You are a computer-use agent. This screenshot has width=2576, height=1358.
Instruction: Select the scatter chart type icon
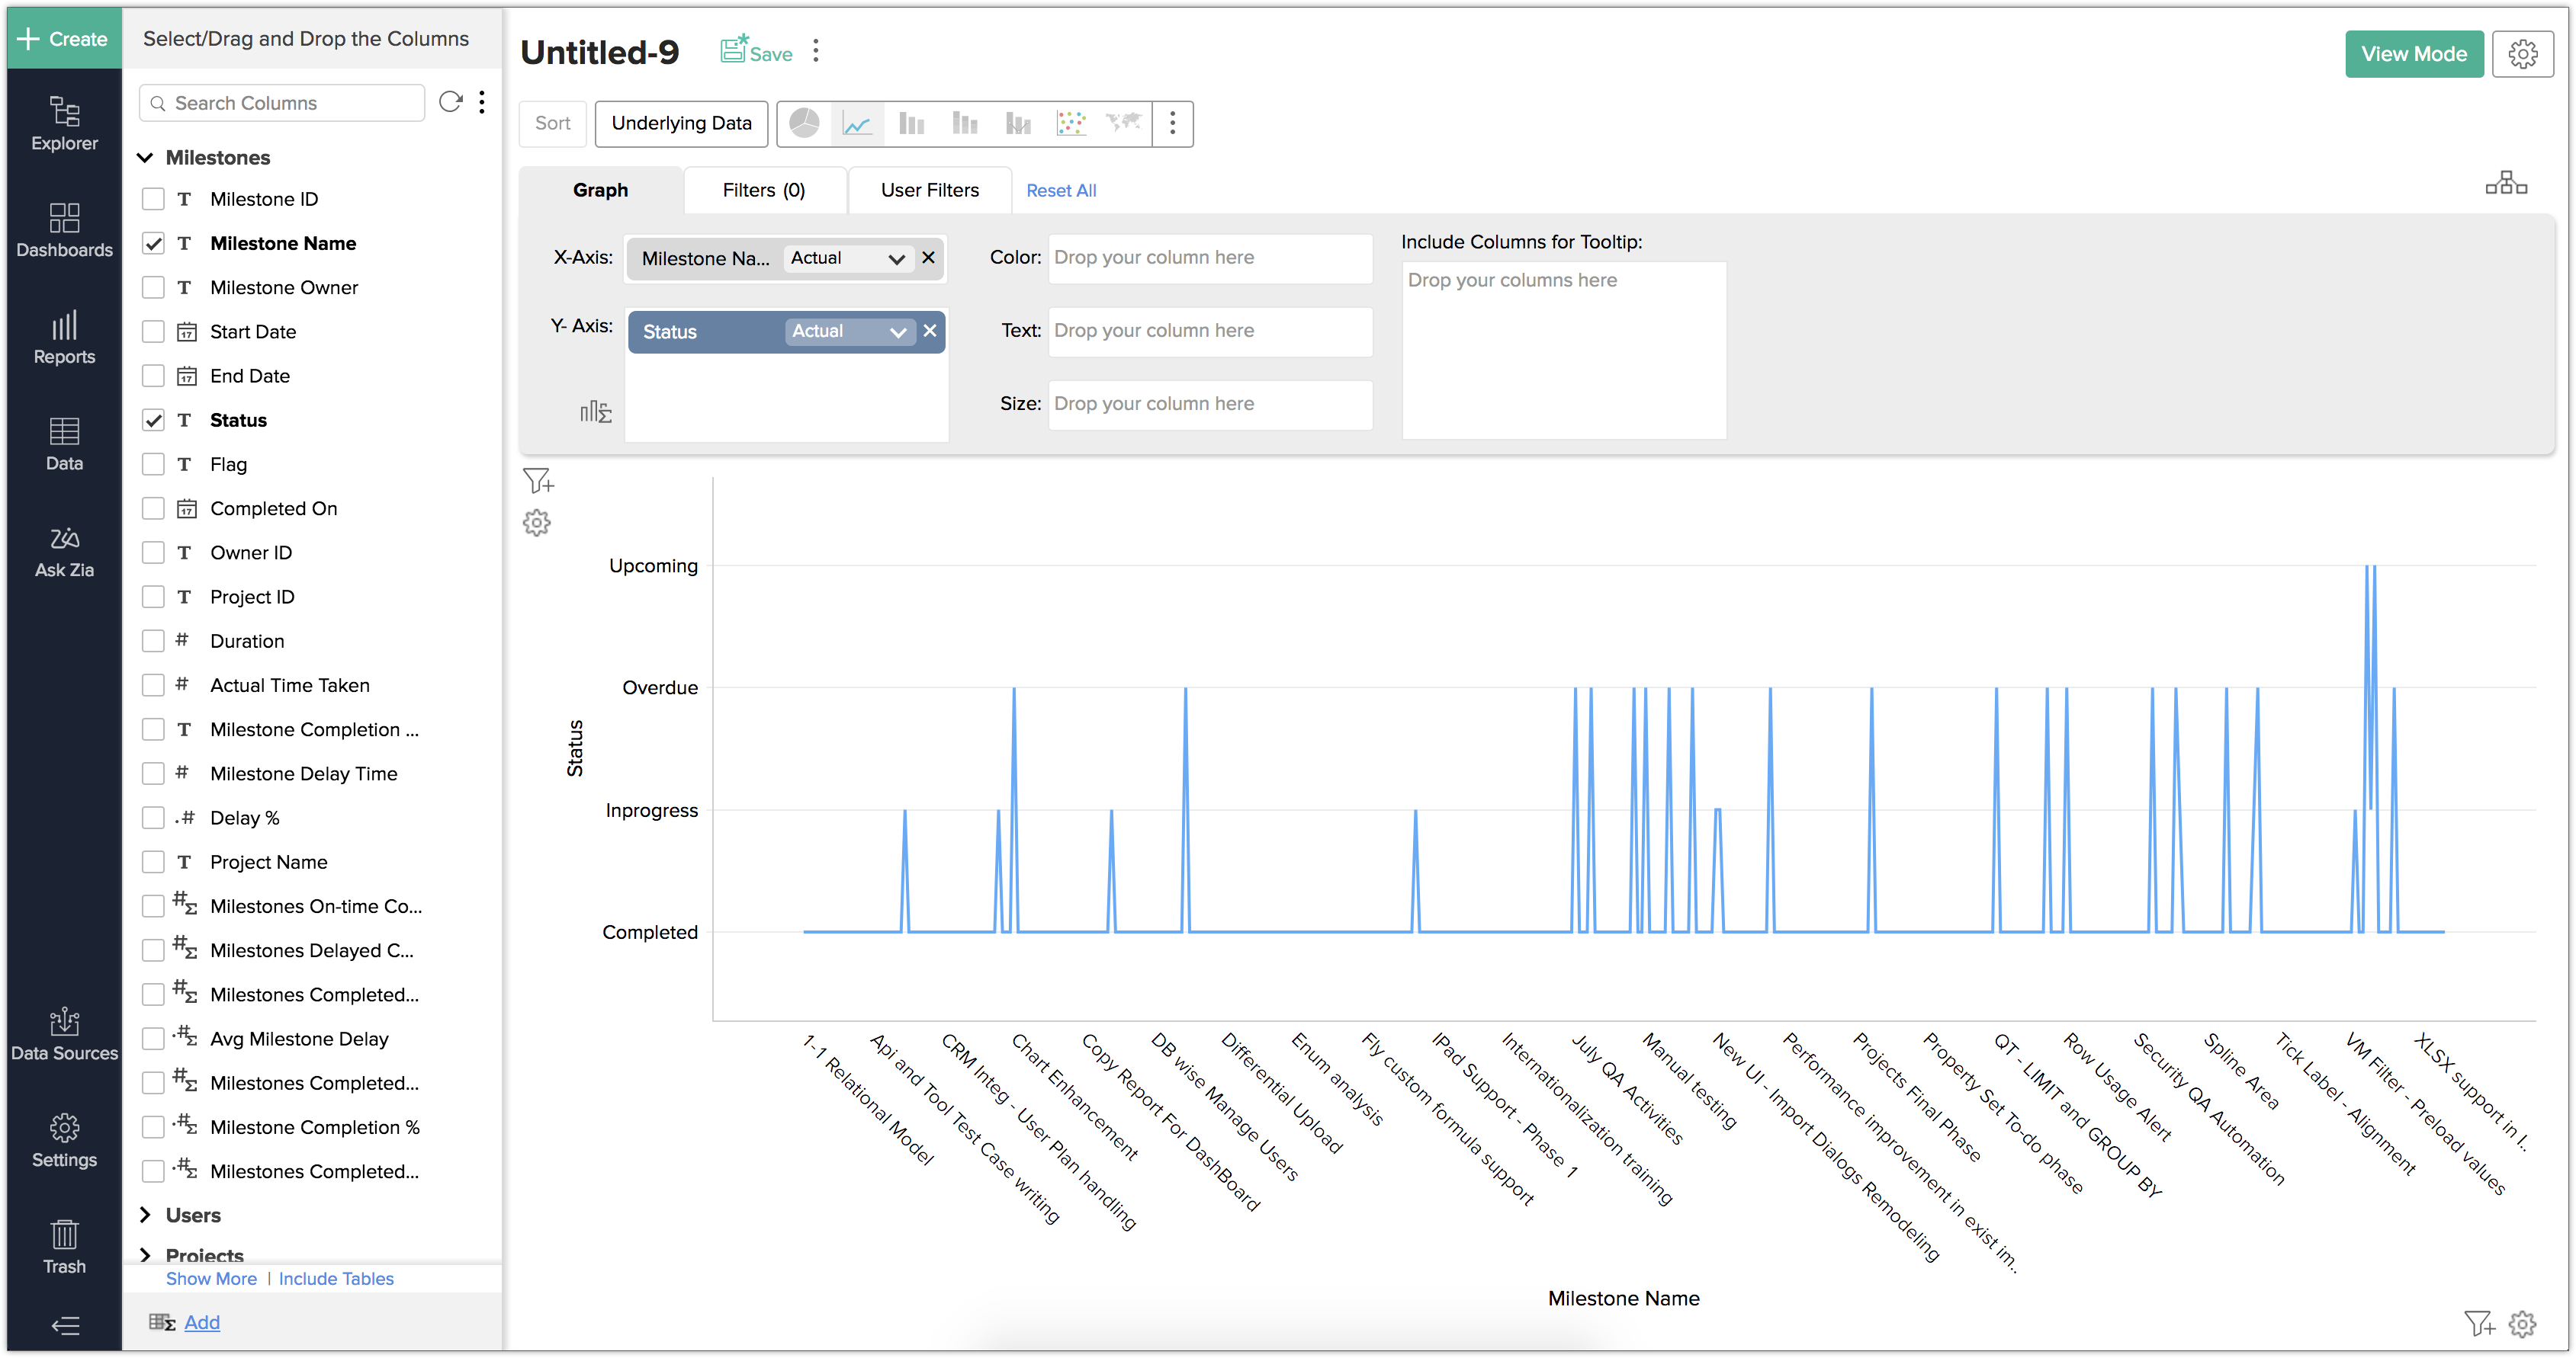click(1070, 123)
